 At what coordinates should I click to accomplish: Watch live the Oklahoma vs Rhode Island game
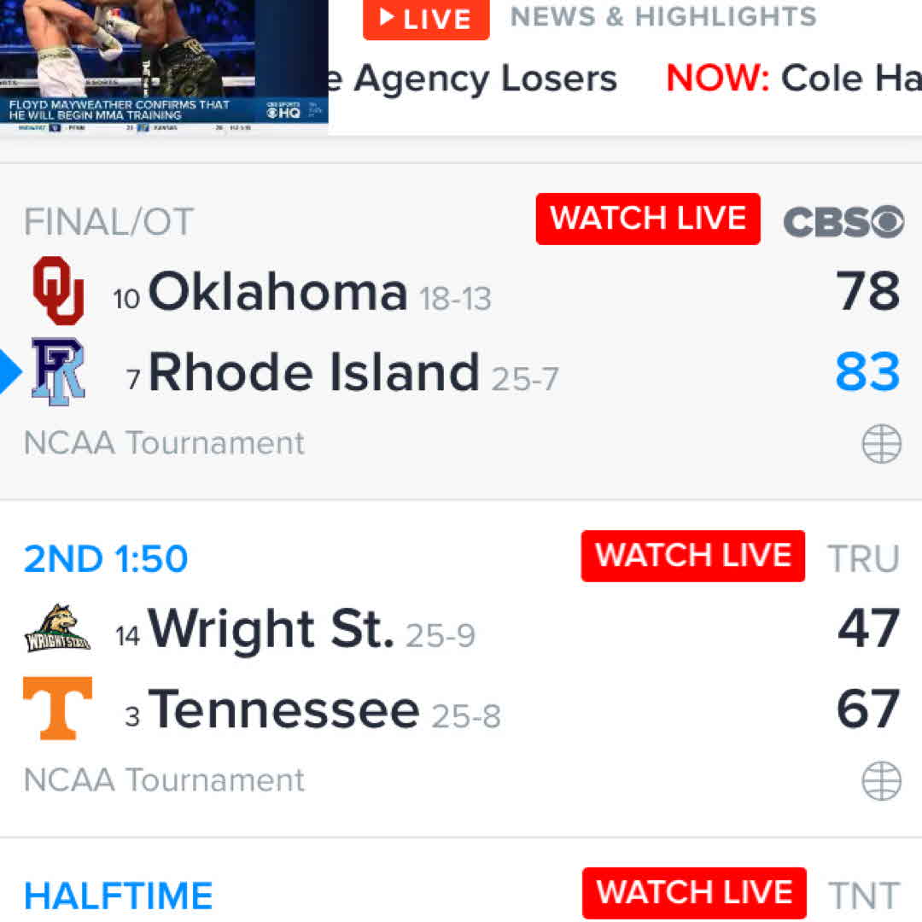click(647, 219)
